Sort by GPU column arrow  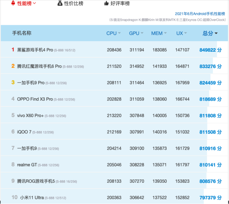click(x=142, y=33)
